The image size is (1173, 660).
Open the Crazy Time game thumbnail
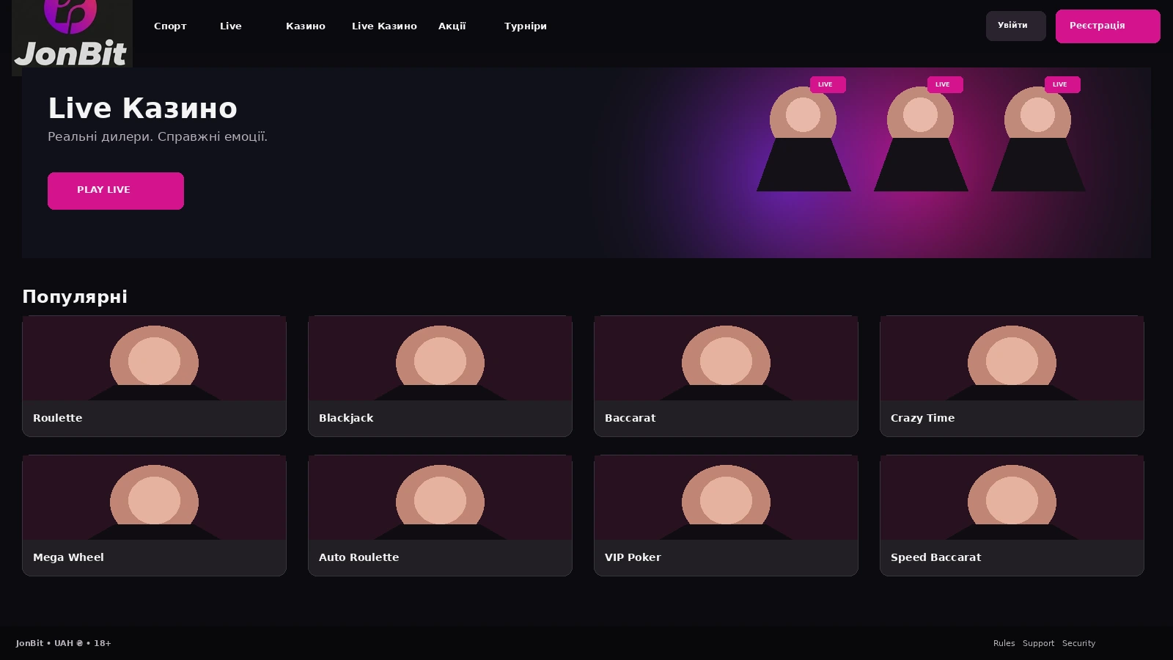[1012, 358]
